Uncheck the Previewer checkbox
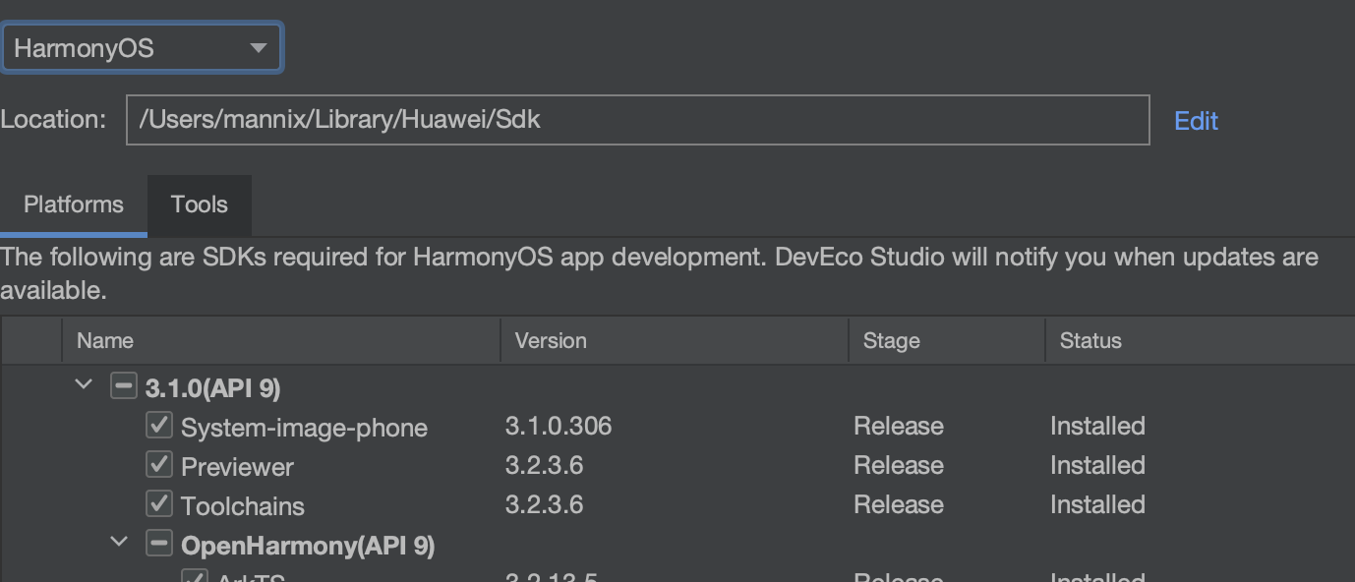 pos(158,464)
